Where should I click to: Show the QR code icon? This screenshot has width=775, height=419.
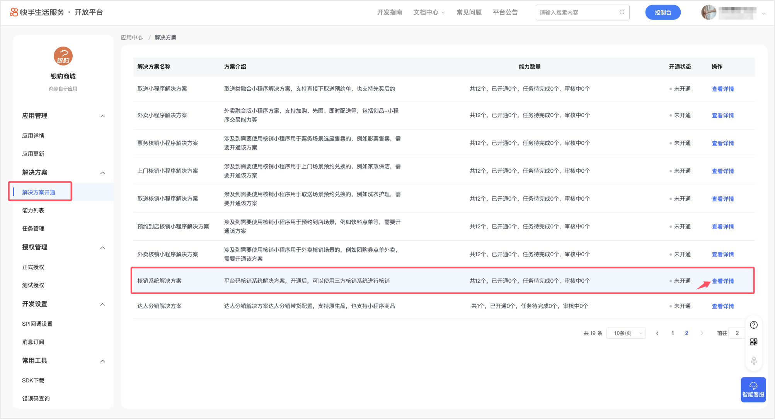click(753, 342)
